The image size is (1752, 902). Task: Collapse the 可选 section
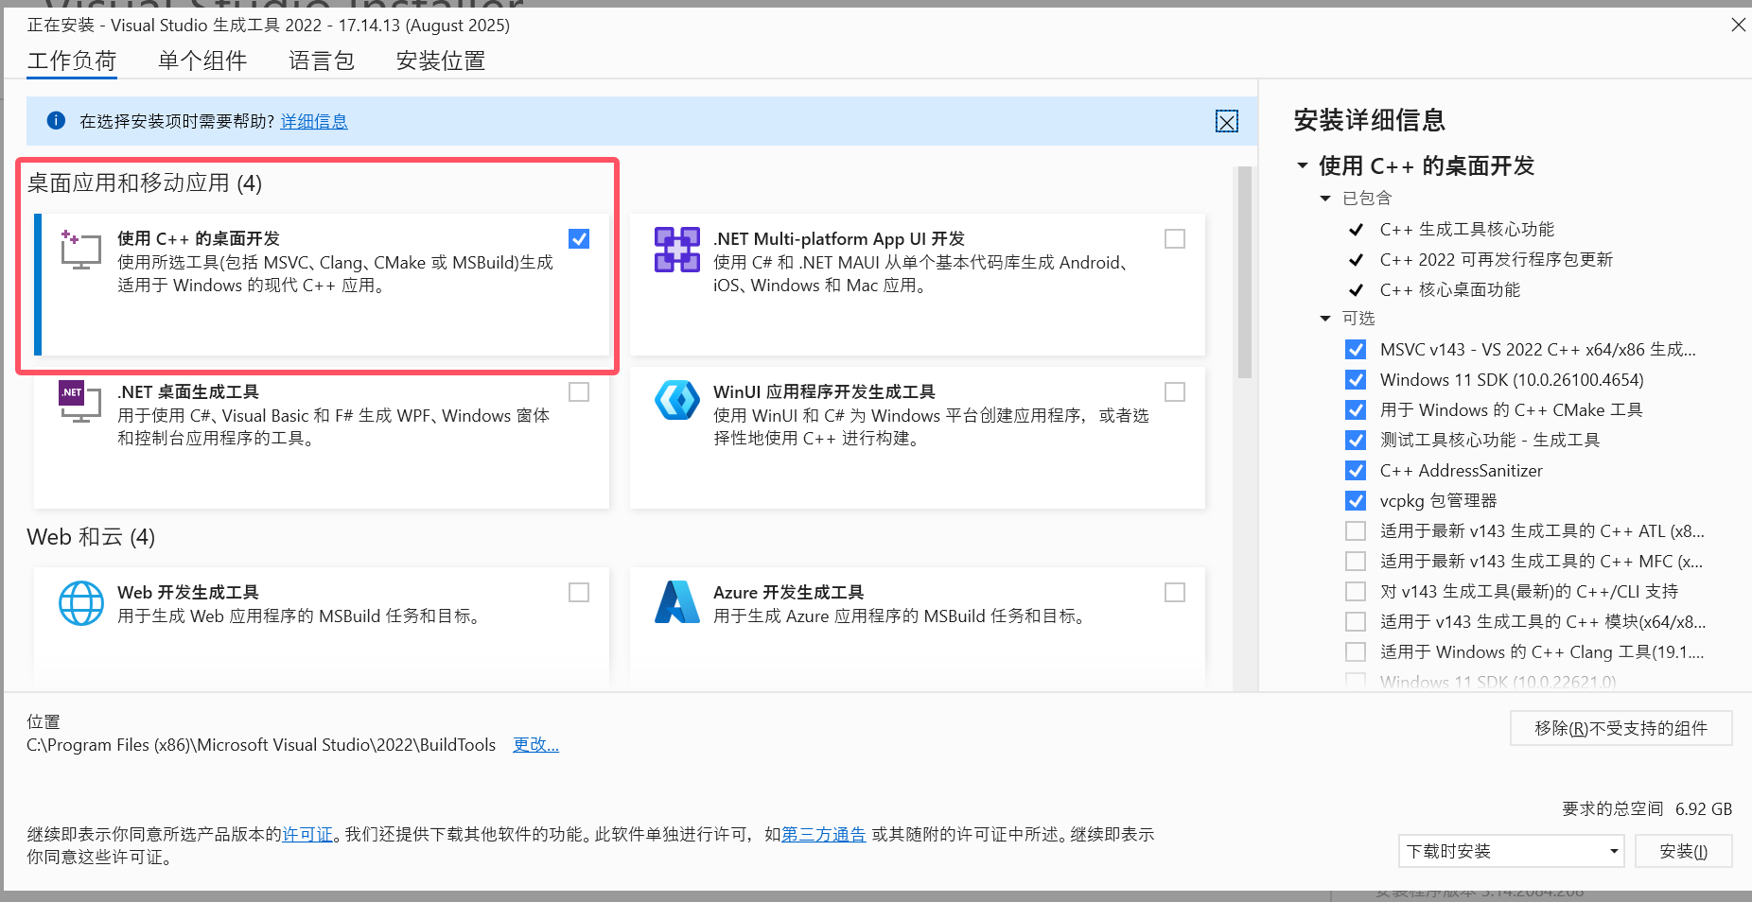tap(1325, 319)
